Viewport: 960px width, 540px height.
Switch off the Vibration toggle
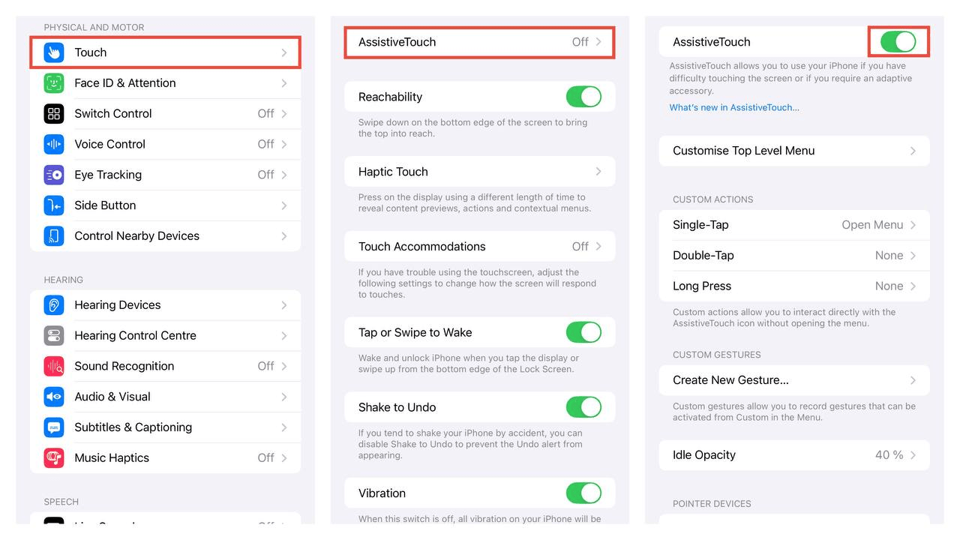pyautogui.click(x=583, y=493)
